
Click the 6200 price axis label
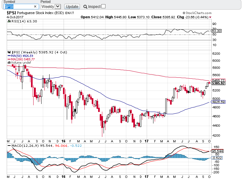tap(216, 53)
